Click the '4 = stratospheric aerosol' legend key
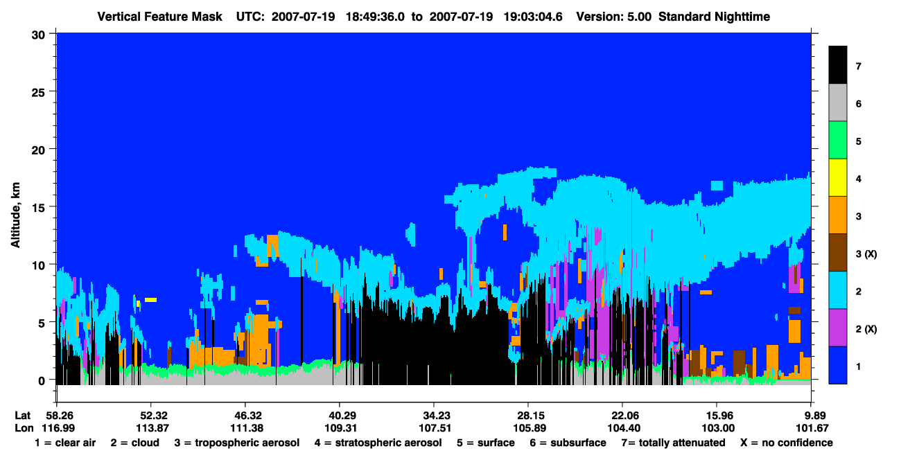Viewport: 901px width, 462px height. coord(378,443)
